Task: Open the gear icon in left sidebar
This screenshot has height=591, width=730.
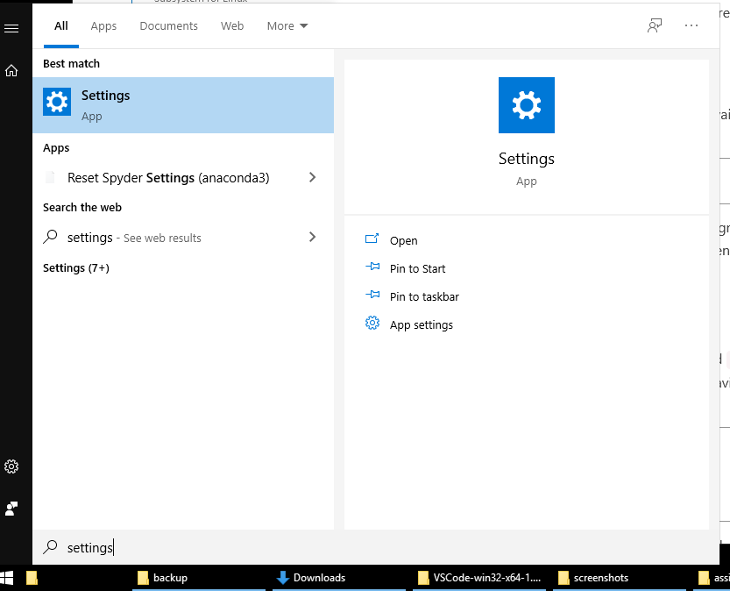Action: point(11,466)
